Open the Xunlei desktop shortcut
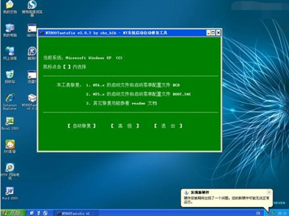Viewport: 289px width, 216px height. tap(32, 76)
